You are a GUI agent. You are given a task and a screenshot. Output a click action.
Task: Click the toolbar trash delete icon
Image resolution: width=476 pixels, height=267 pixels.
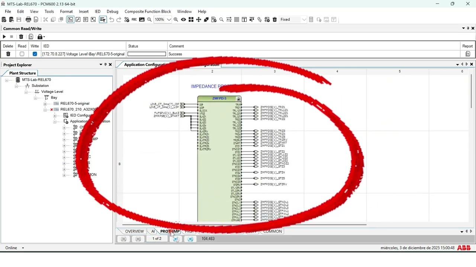(275, 20)
